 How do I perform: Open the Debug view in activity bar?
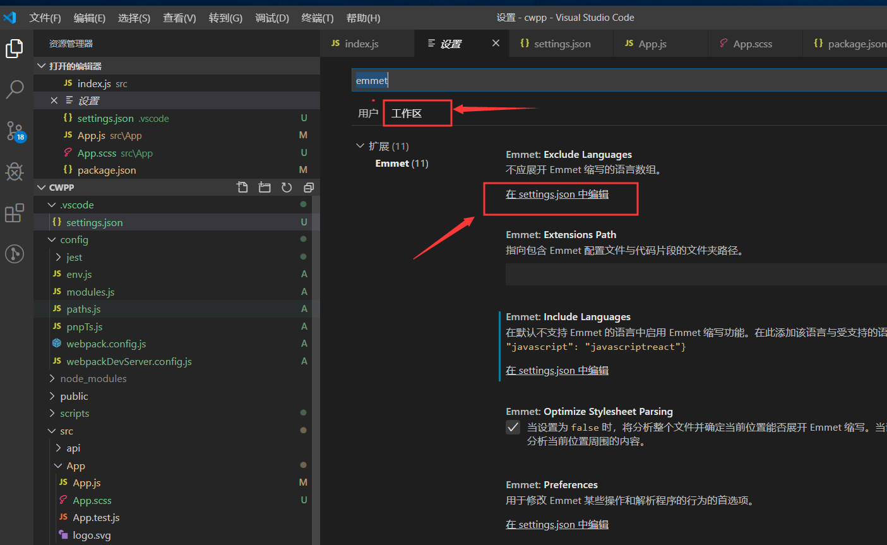pyautogui.click(x=15, y=171)
